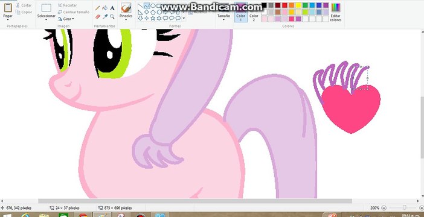This screenshot has width=424, height=217.
Task: Choose the five-point star shape
Action: coord(153,18)
